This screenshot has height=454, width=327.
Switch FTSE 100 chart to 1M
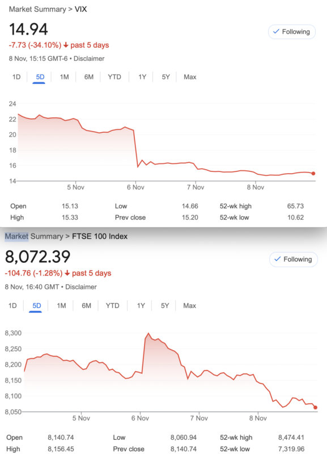pyautogui.click(x=61, y=306)
